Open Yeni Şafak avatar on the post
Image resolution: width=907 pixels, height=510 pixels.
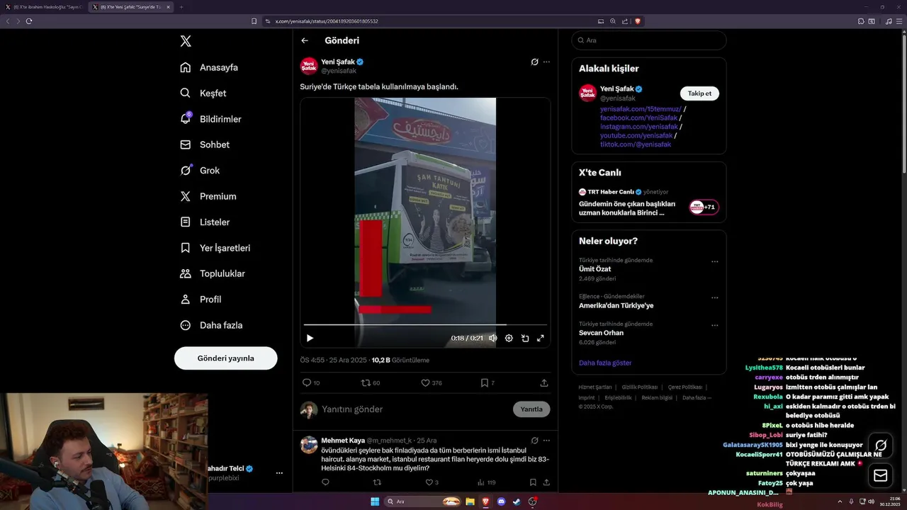(309, 66)
